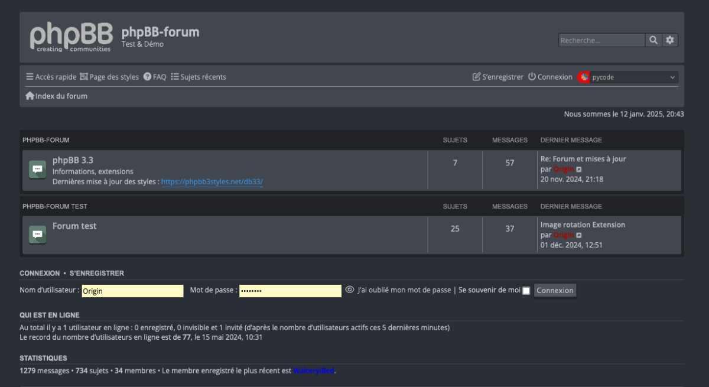This screenshot has width=709, height=387.
Task: View latest post icon for Forum test
Action: tap(579, 235)
